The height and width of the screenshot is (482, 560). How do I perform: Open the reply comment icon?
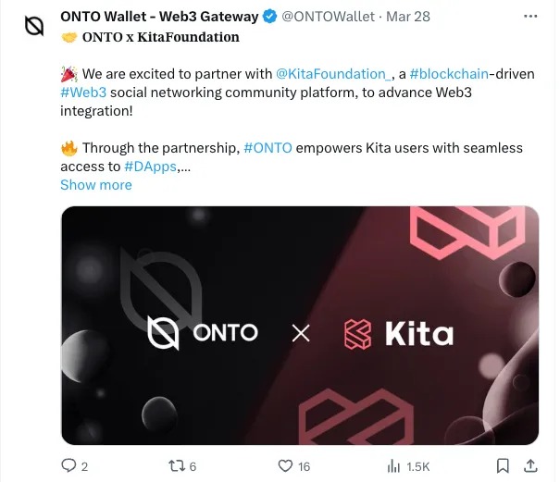coord(68,465)
